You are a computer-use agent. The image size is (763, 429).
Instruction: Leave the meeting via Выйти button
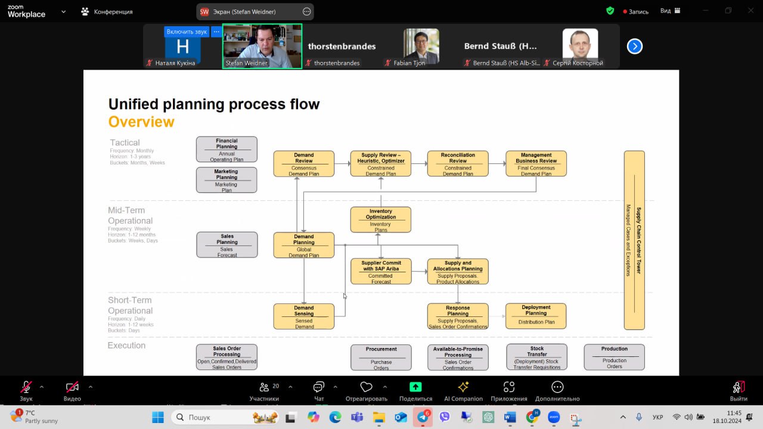click(x=739, y=391)
